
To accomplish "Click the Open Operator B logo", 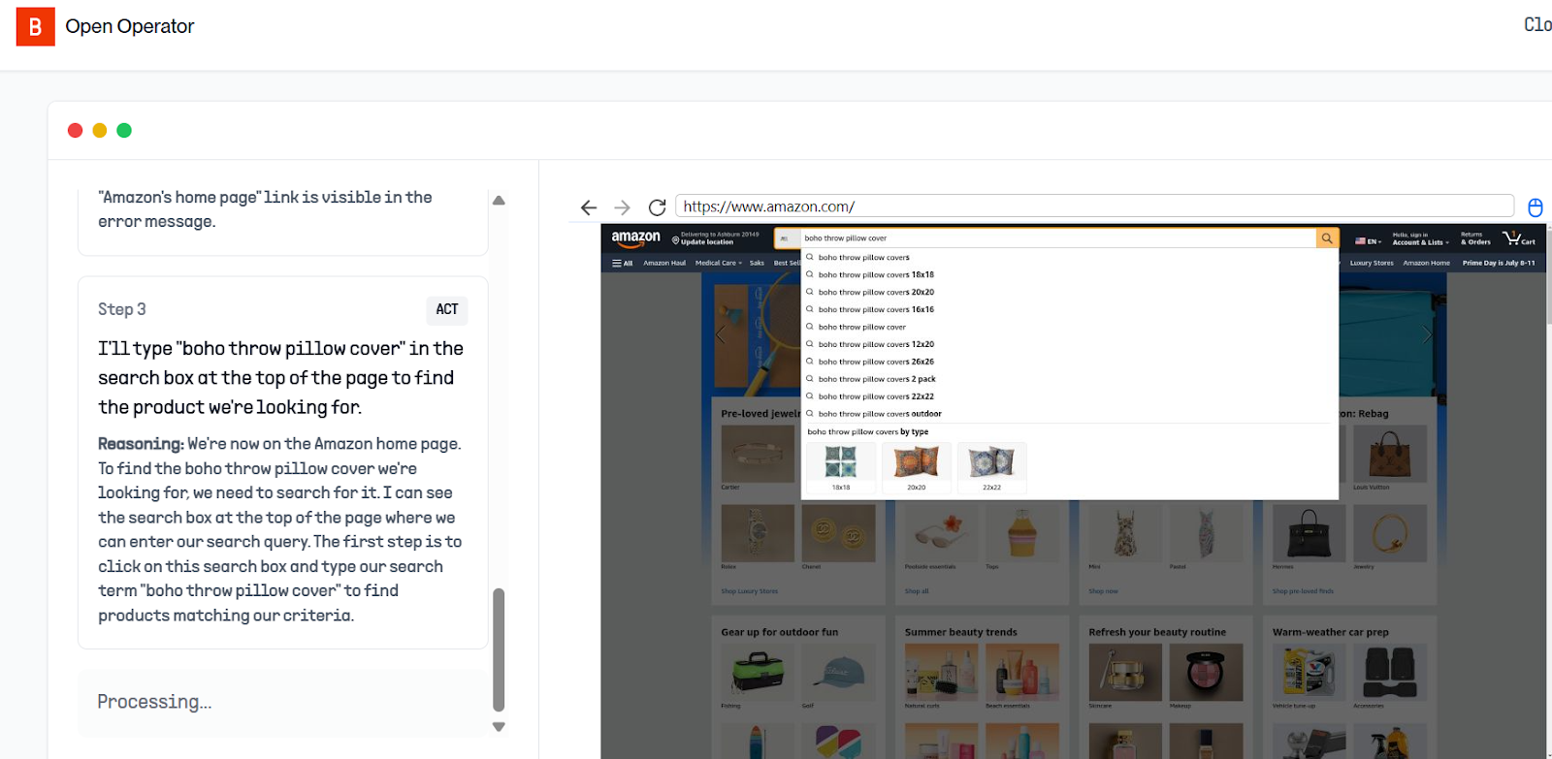I will click(x=36, y=27).
